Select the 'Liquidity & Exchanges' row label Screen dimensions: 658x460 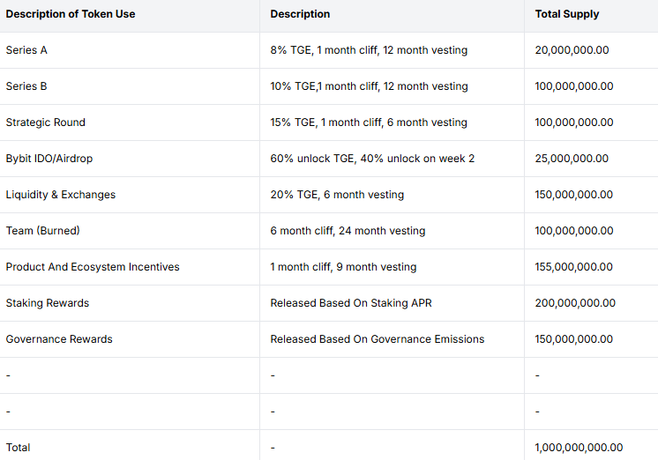pyautogui.click(x=61, y=195)
